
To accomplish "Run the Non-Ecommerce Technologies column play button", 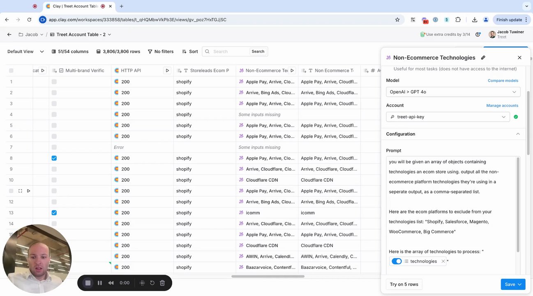I will pos(292,71).
